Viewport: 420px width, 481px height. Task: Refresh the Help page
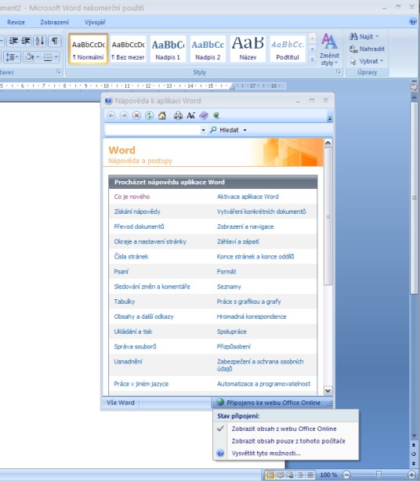coord(149,115)
